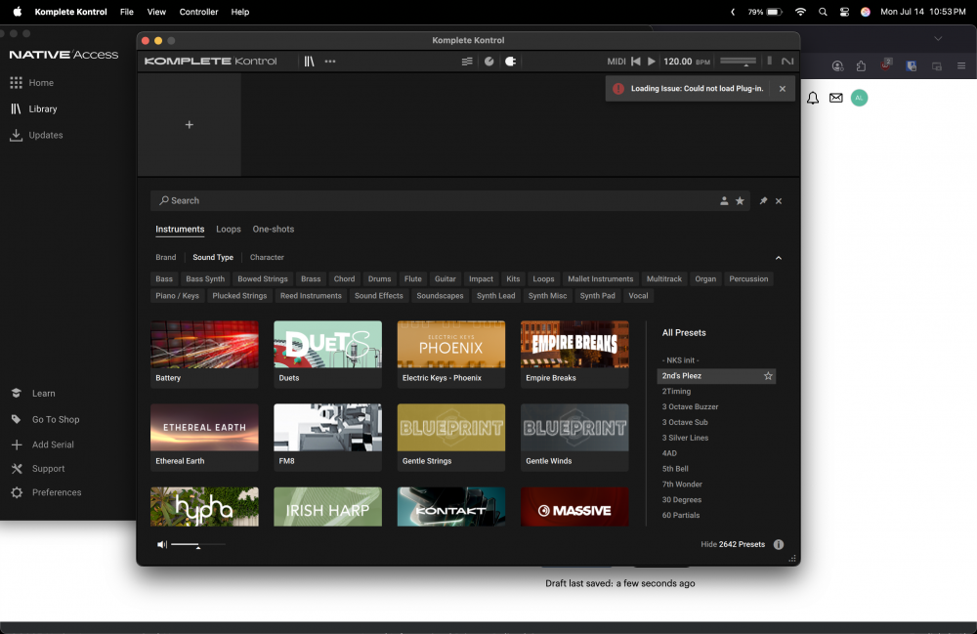977x634 pixels.
Task: Open the Controller menu in menu bar
Action: tap(198, 12)
